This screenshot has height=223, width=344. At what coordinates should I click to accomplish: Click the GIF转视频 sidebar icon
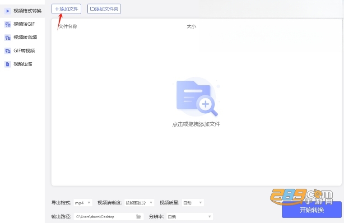pyautogui.click(x=8, y=51)
